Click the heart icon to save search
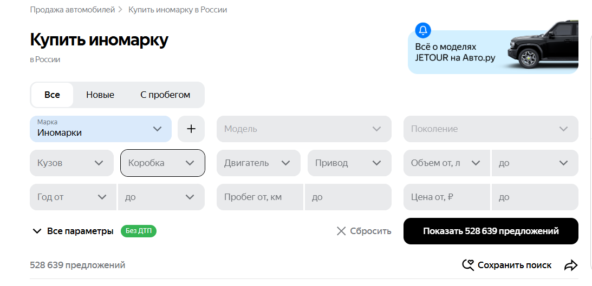 coord(468,265)
